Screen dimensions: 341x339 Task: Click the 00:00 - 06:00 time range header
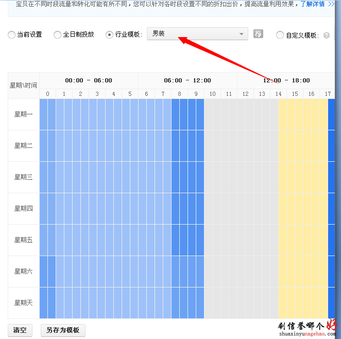pos(89,80)
